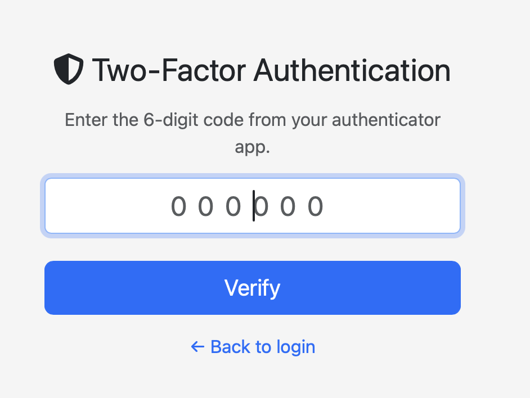Click the text cursor inside the code field
This screenshot has width=530, height=398.
[x=254, y=206]
